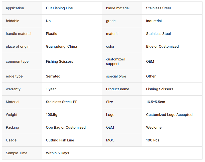Click the 'foldable' attribute label

(x=13, y=21)
